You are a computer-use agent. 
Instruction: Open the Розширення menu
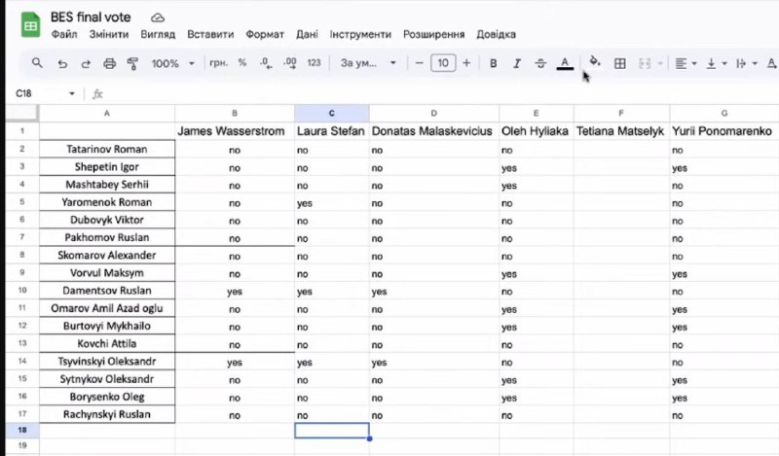pos(433,34)
